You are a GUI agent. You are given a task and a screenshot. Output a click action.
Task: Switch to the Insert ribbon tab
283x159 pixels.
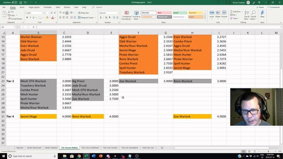(x=22, y=8)
